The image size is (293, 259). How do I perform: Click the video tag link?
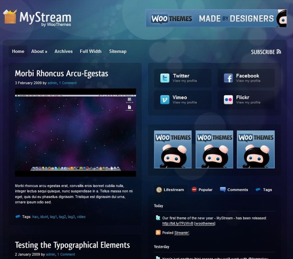coord(81,217)
